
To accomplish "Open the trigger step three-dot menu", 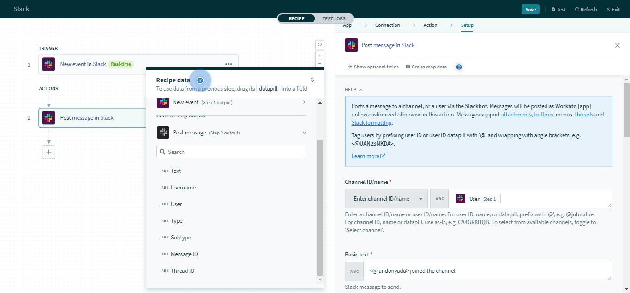I will coord(228,64).
